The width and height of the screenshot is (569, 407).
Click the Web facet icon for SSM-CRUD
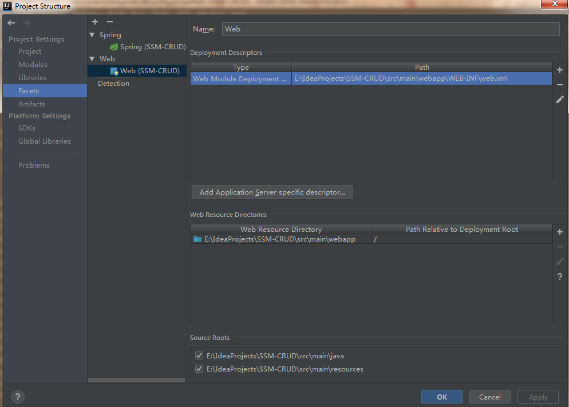[x=114, y=71]
